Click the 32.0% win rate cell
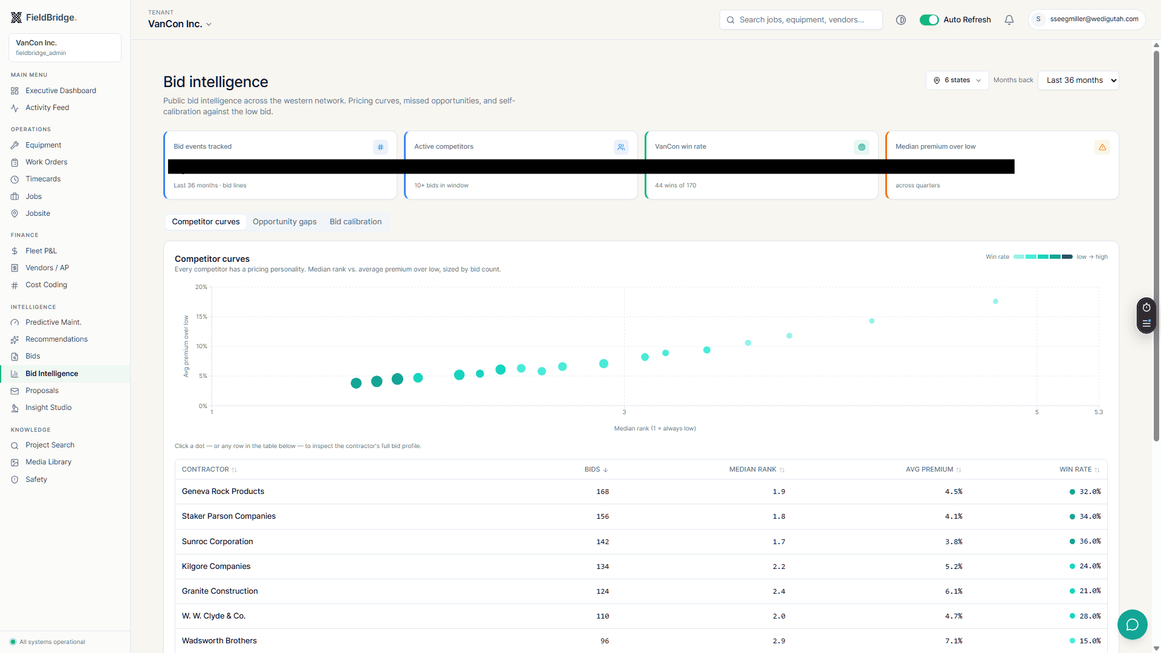Screen dimensions: 1161x653 pyautogui.click(x=1085, y=492)
